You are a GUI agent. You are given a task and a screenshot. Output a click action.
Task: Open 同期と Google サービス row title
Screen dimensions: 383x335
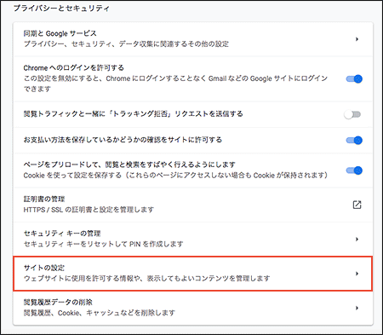pyautogui.click(x=60, y=33)
